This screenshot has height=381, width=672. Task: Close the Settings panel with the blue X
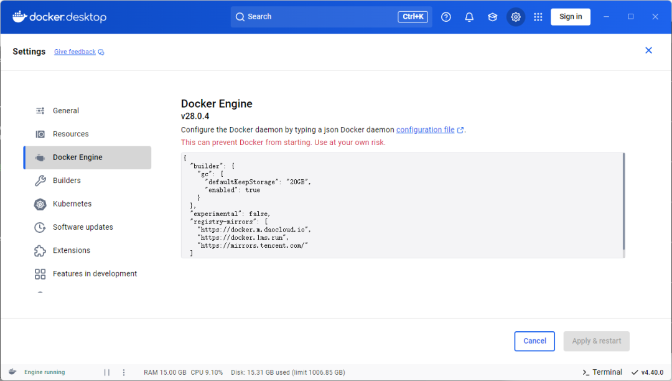(648, 50)
